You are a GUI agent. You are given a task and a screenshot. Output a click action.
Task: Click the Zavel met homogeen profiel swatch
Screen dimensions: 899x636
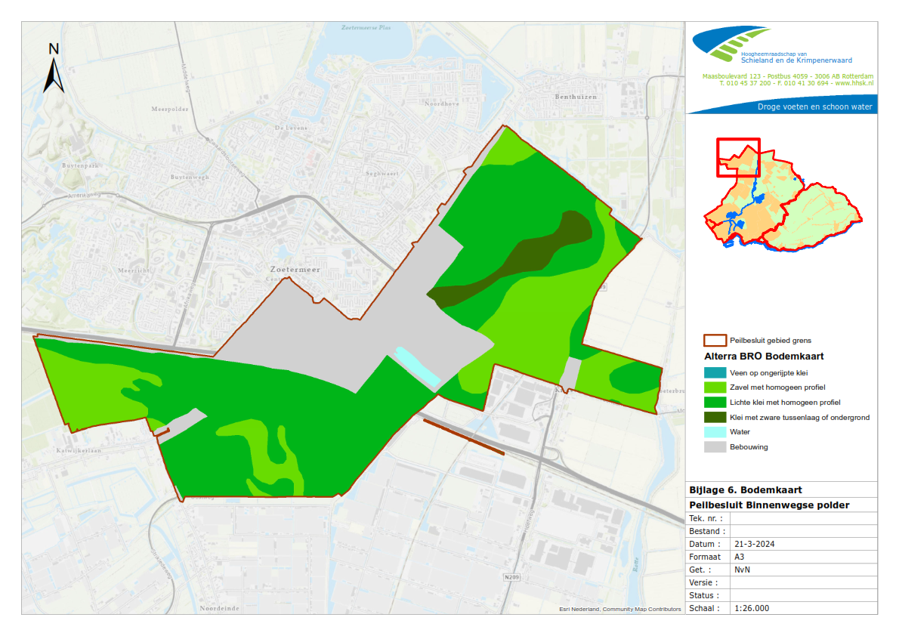pyautogui.click(x=714, y=387)
